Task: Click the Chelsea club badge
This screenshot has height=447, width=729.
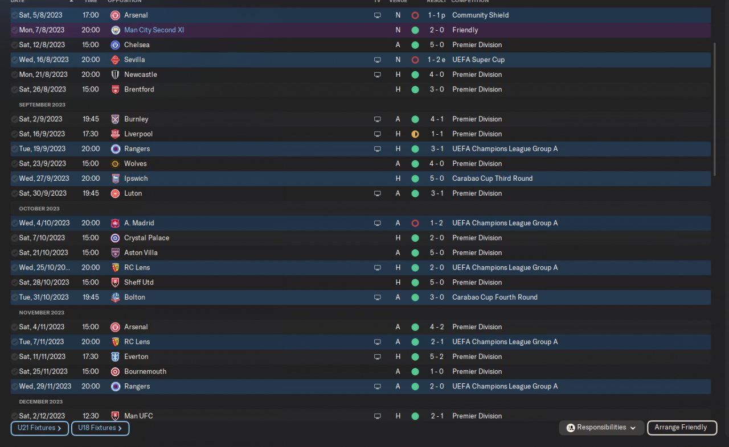Action: (x=116, y=45)
